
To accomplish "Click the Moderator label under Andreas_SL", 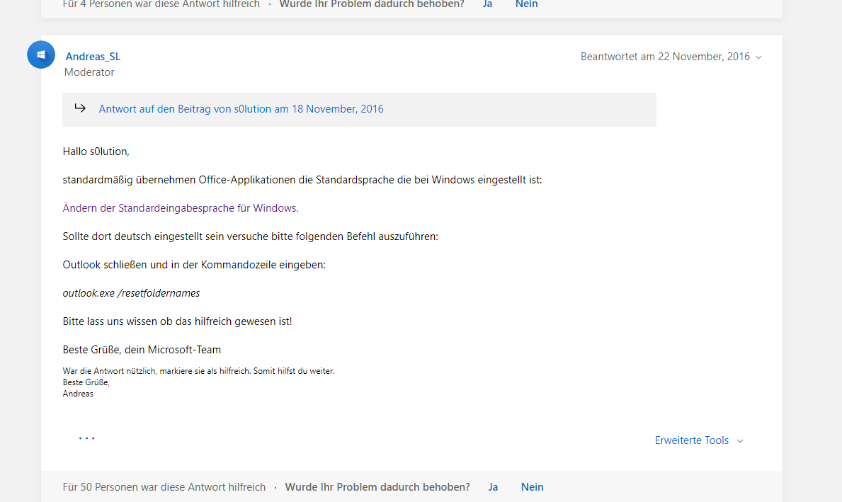I will point(89,72).
